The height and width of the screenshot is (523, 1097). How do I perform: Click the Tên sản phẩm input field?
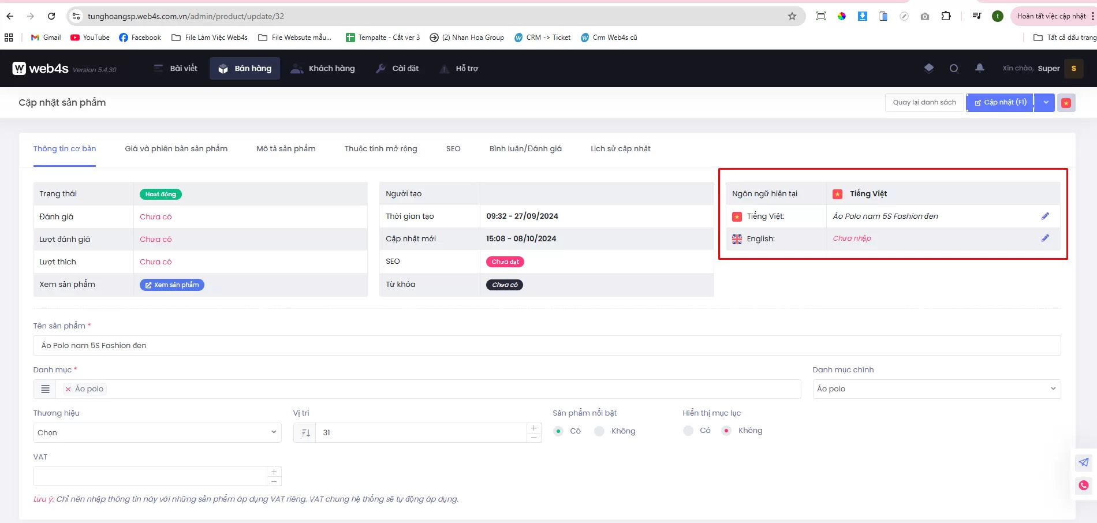546,346
